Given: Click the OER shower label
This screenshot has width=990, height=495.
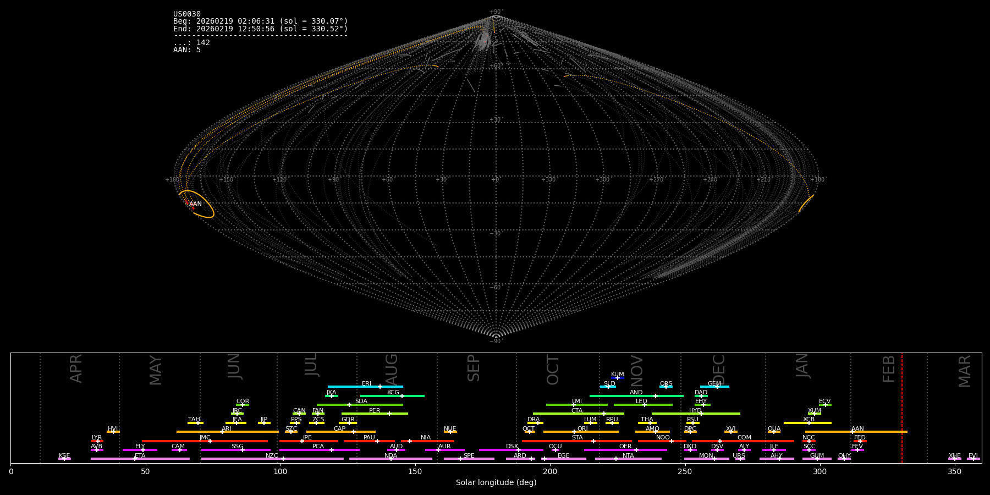Looking at the screenshot, I should pyautogui.click(x=625, y=447).
